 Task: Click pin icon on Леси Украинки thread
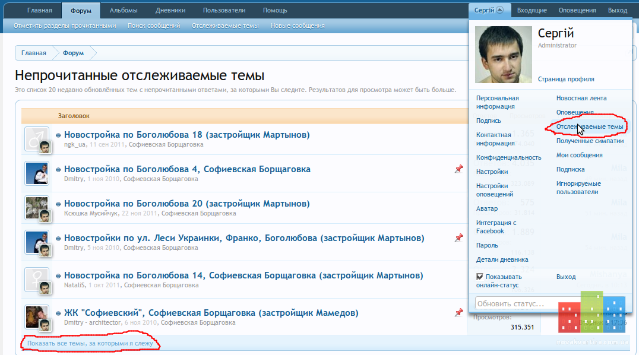459,237
